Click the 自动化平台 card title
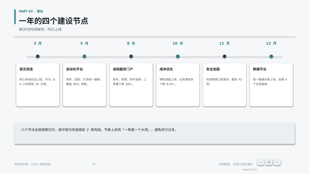309x174 pixels. click(74, 69)
